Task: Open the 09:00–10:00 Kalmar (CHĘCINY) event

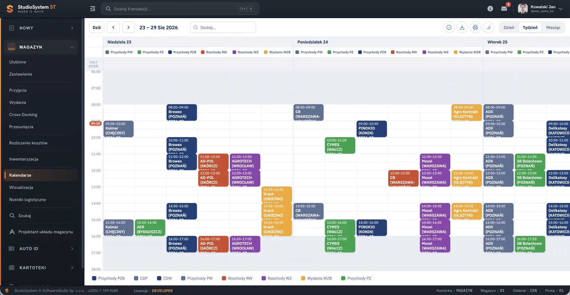Action: (x=119, y=129)
